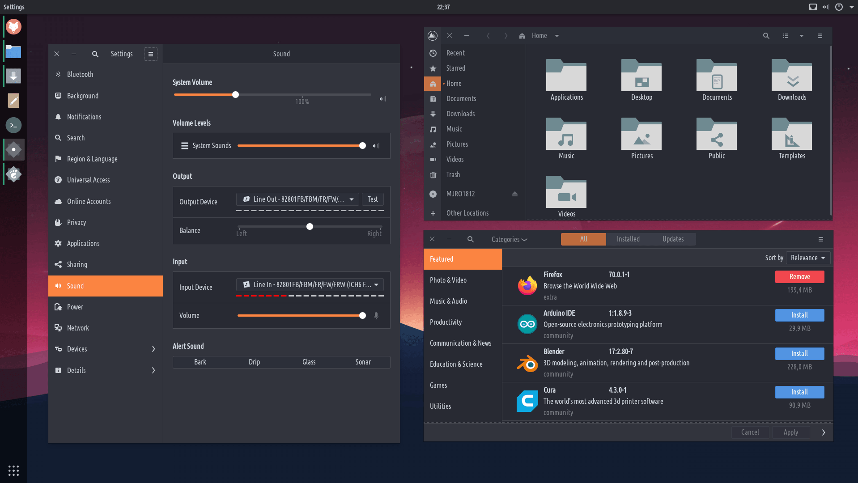
Task: Show applications grid in dock
Action: [x=13, y=470]
